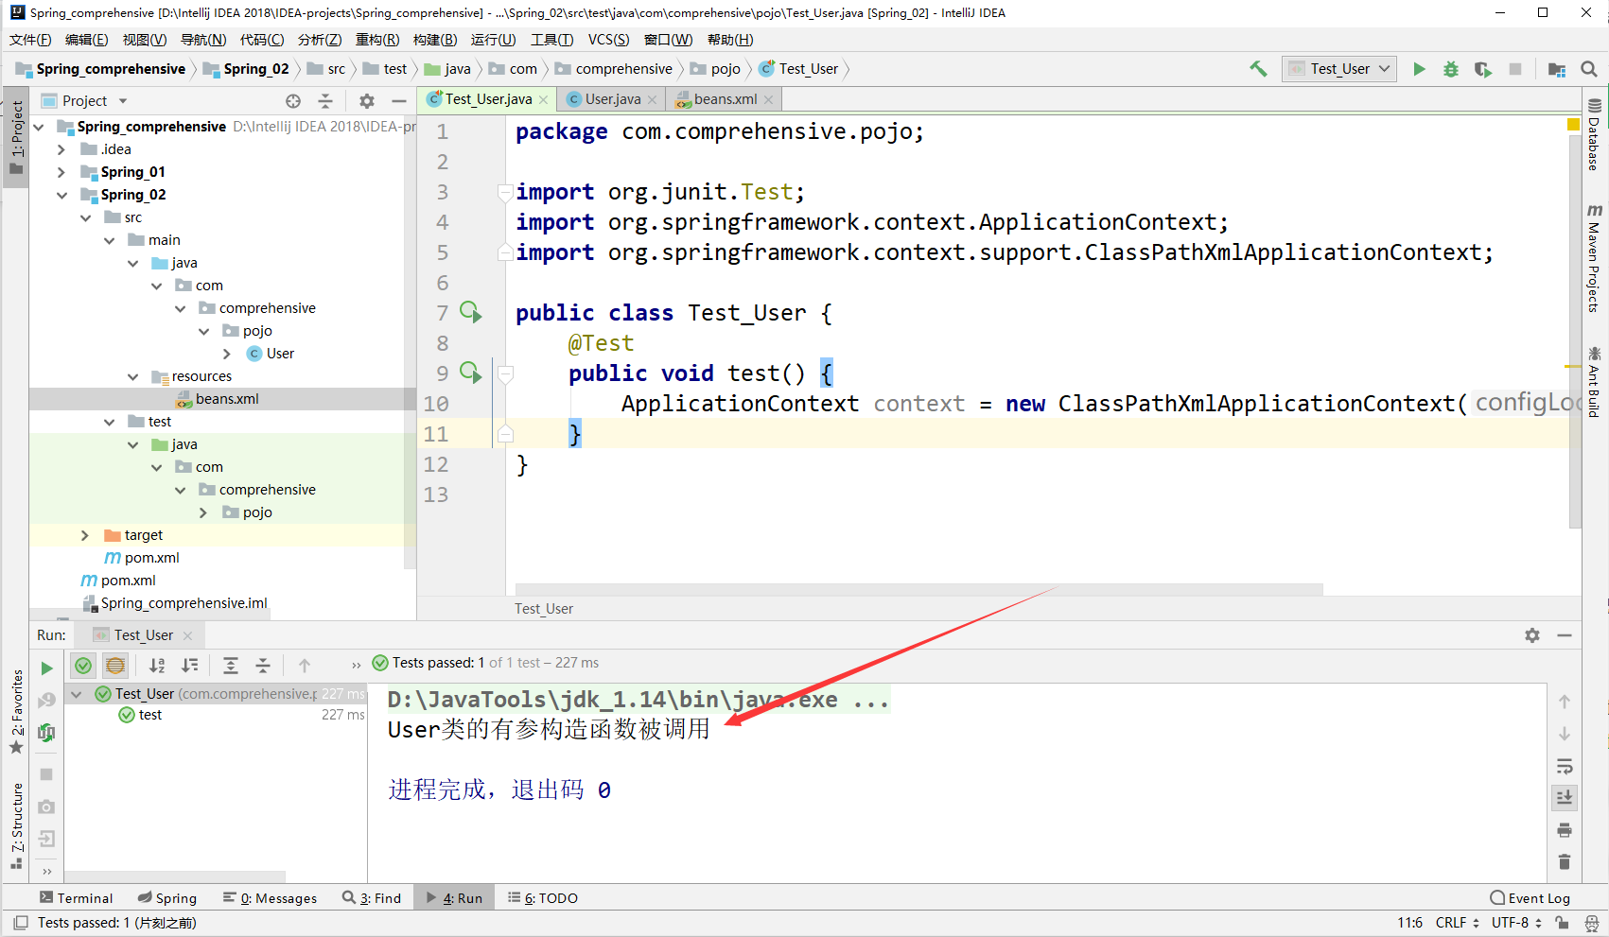Click the test tree horizontal scrollbar
This screenshot has height=937, width=1609.
(x=175, y=876)
